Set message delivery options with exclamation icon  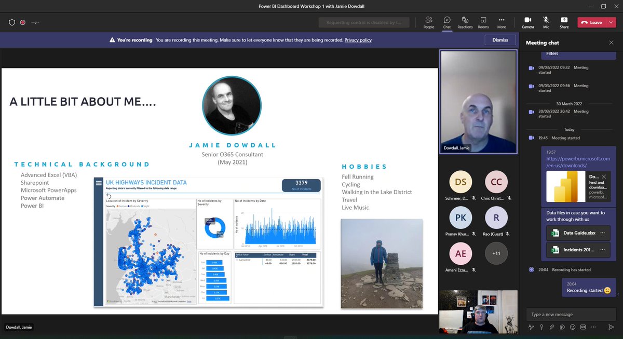coord(541,327)
